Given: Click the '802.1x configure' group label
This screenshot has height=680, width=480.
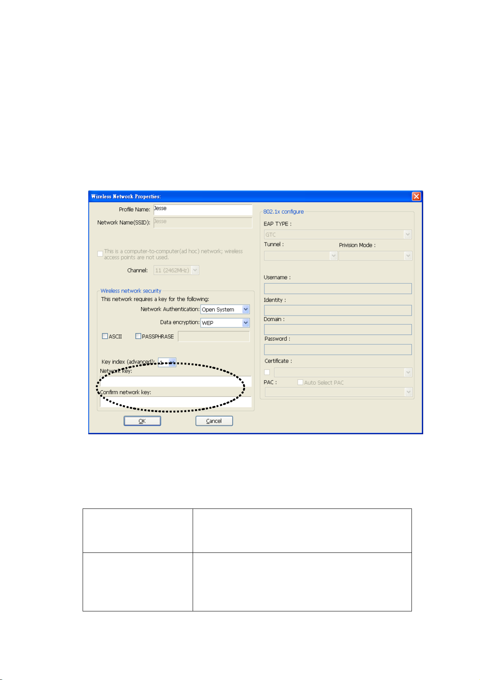Looking at the screenshot, I should pos(284,211).
